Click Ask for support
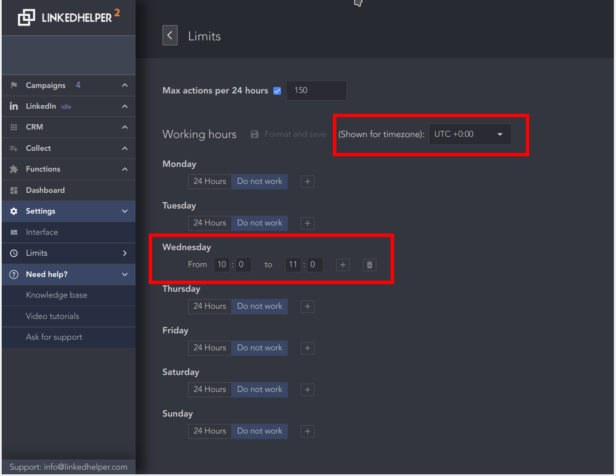Viewport: 616px width, 476px height. 54,337
